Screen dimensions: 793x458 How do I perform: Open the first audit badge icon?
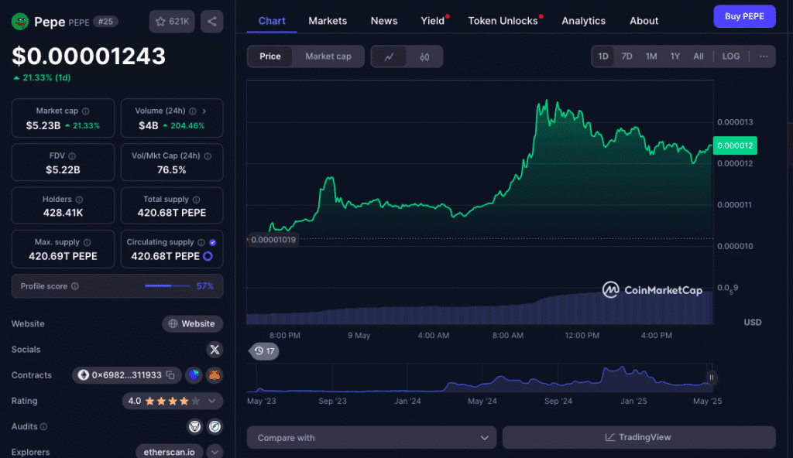[x=193, y=426]
